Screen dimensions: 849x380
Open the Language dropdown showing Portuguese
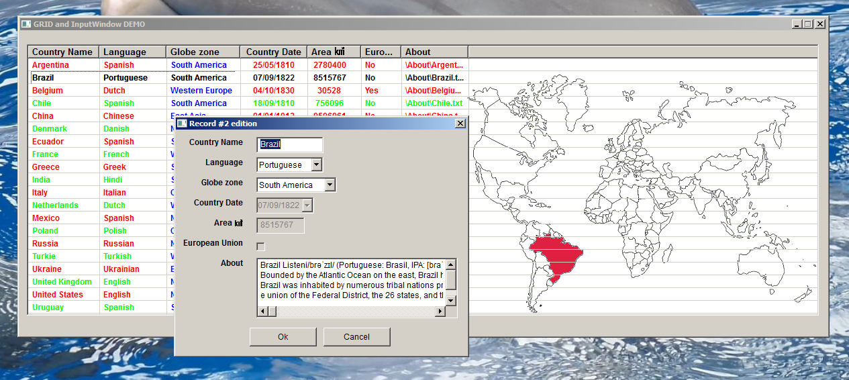pyautogui.click(x=317, y=165)
